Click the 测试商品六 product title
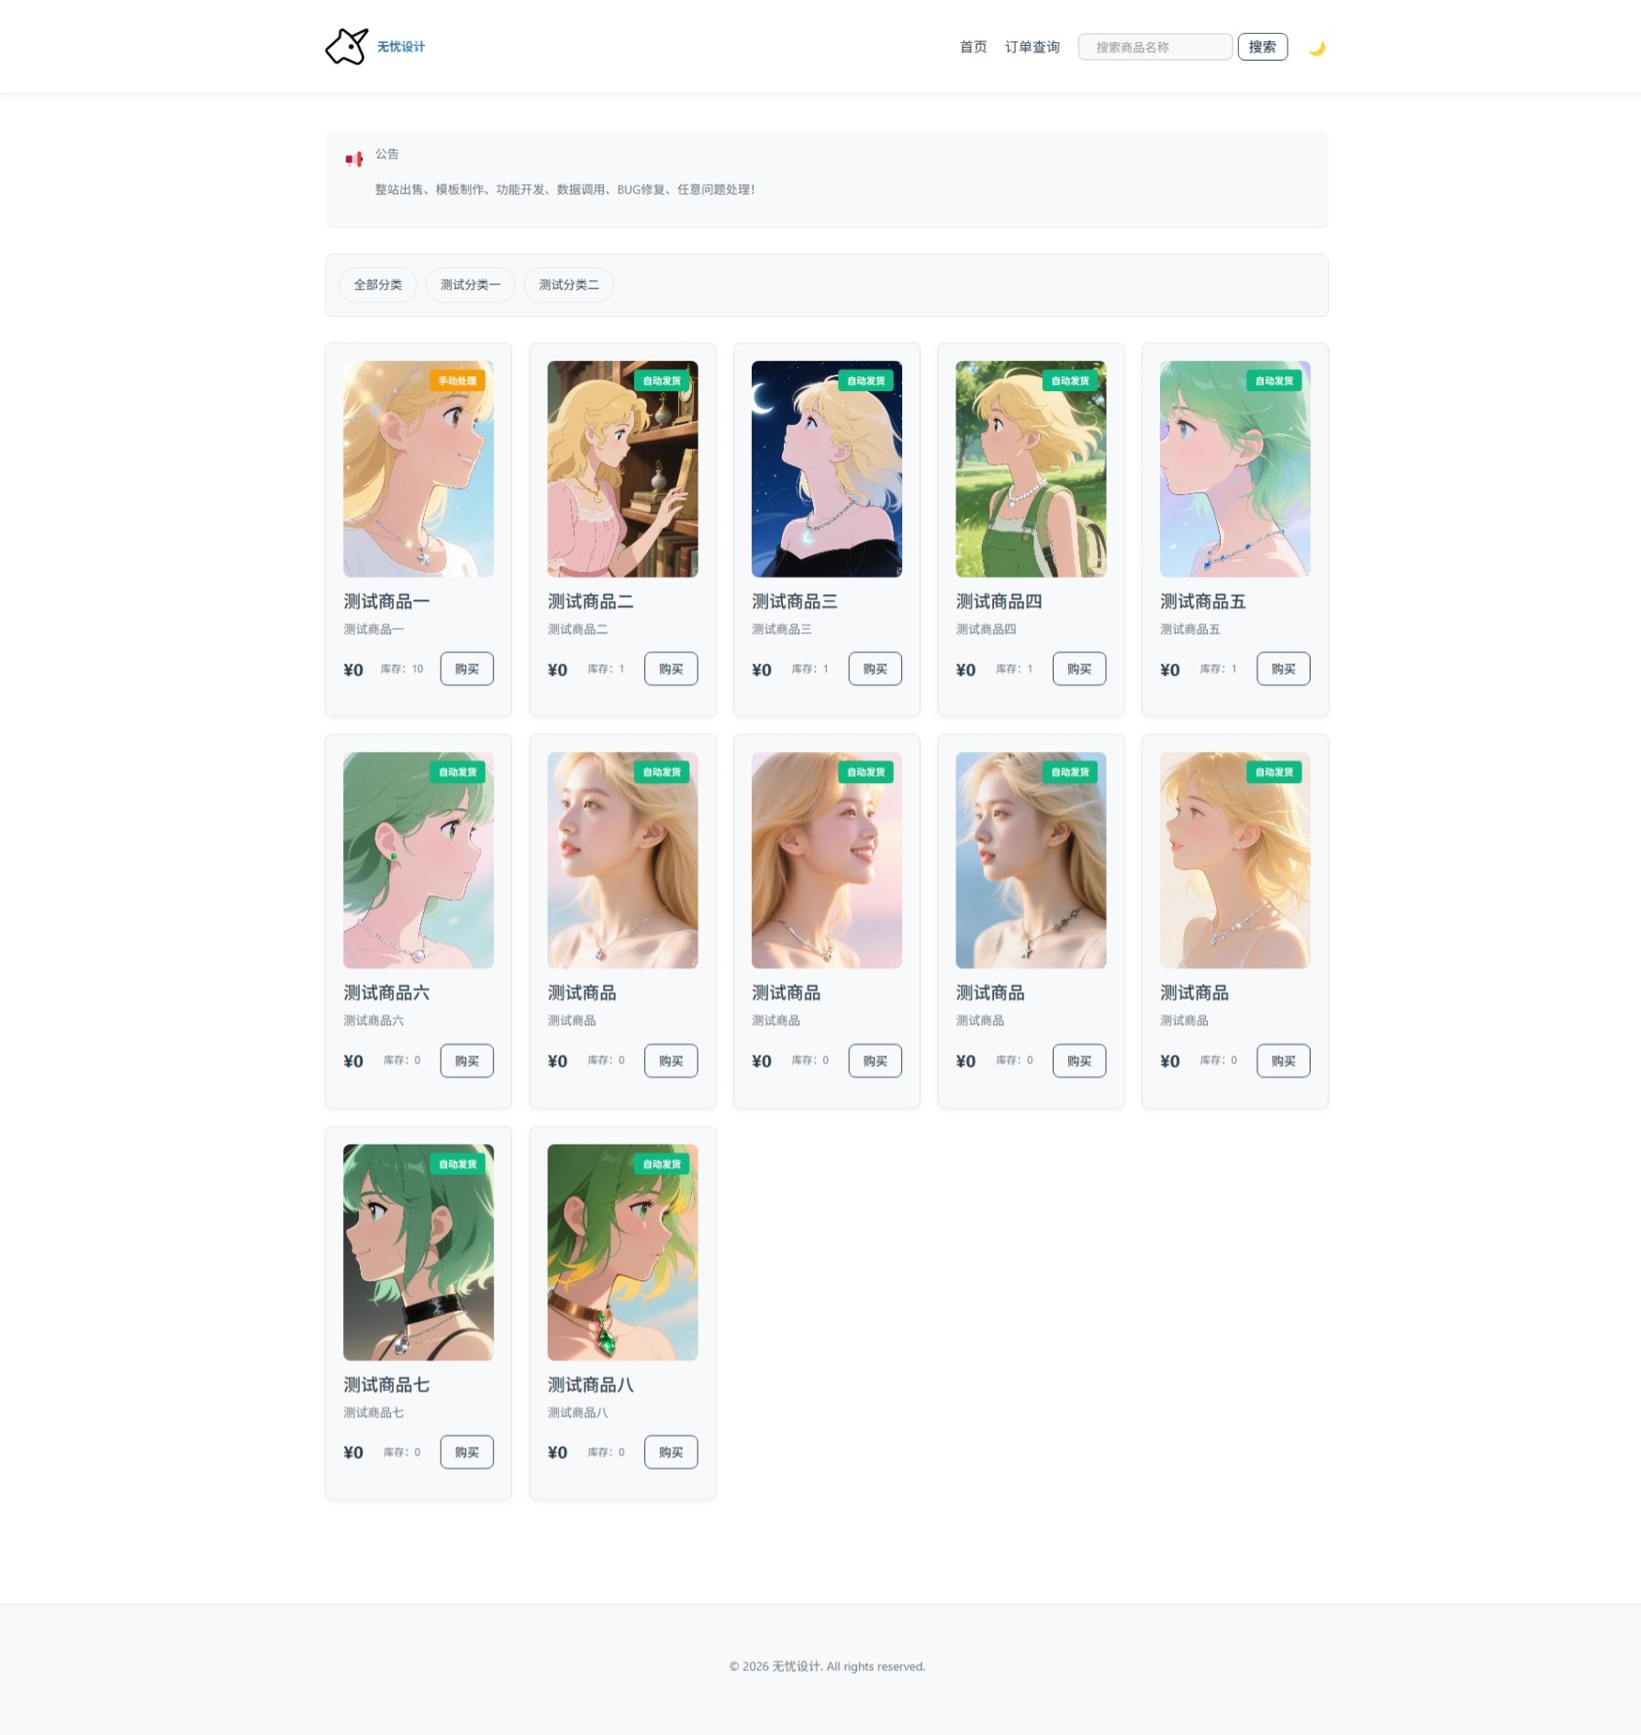 (386, 992)
